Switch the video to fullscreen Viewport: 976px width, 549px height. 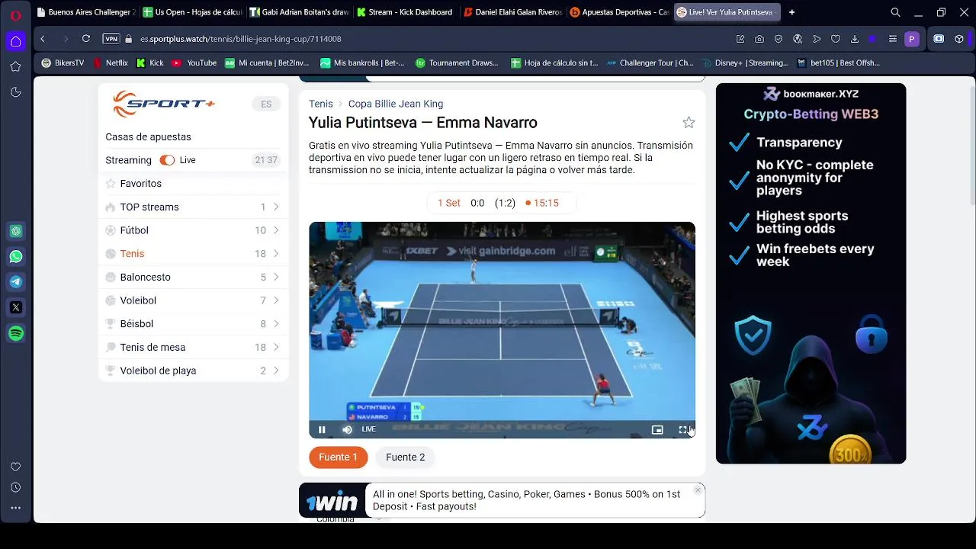(x=683, y=429)
